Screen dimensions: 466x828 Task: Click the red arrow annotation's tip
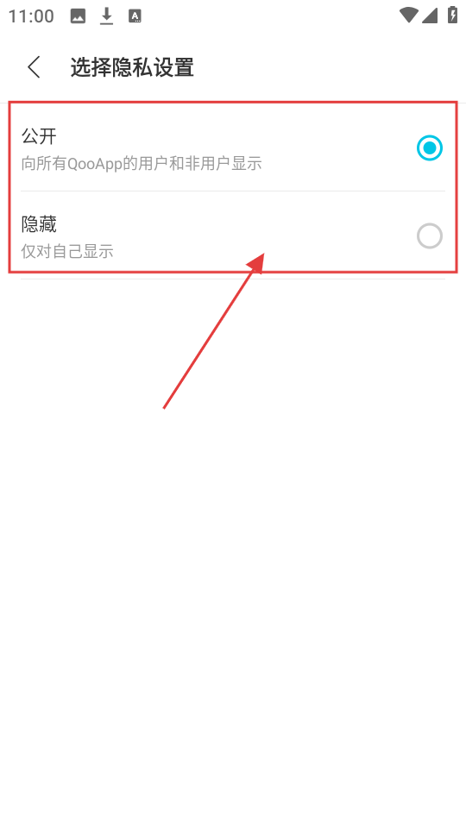tap(262, 255)
